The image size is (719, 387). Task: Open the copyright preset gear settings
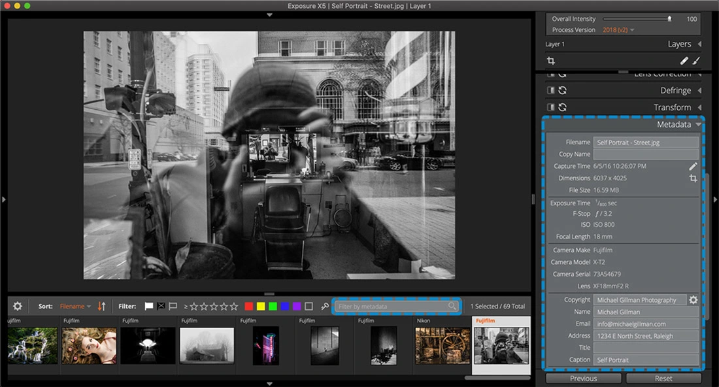[694, 300]
